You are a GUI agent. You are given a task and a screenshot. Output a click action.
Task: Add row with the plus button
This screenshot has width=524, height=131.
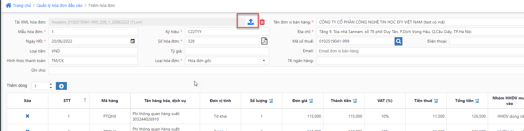(61, 86)
